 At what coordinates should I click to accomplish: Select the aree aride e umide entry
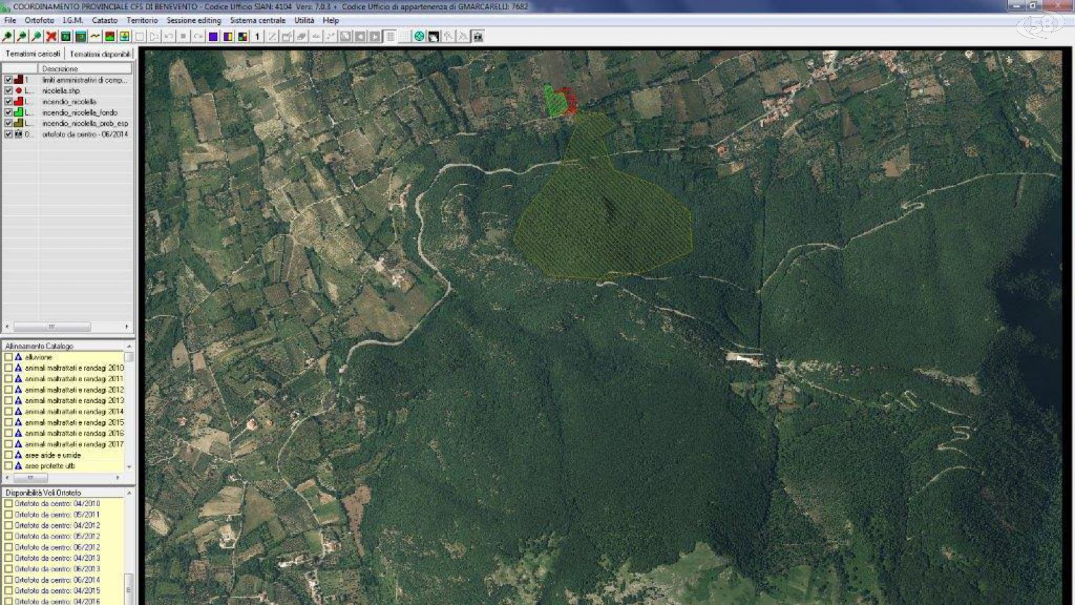click(52, 455)
